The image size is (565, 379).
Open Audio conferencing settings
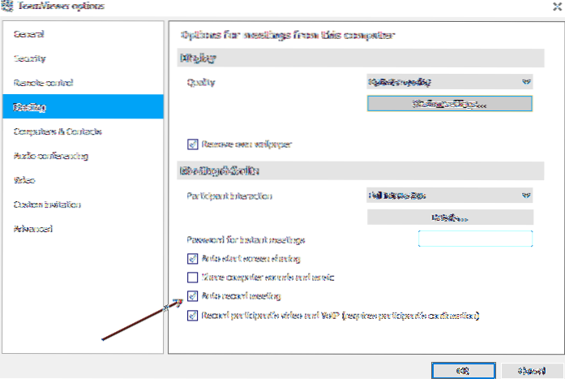83,156
